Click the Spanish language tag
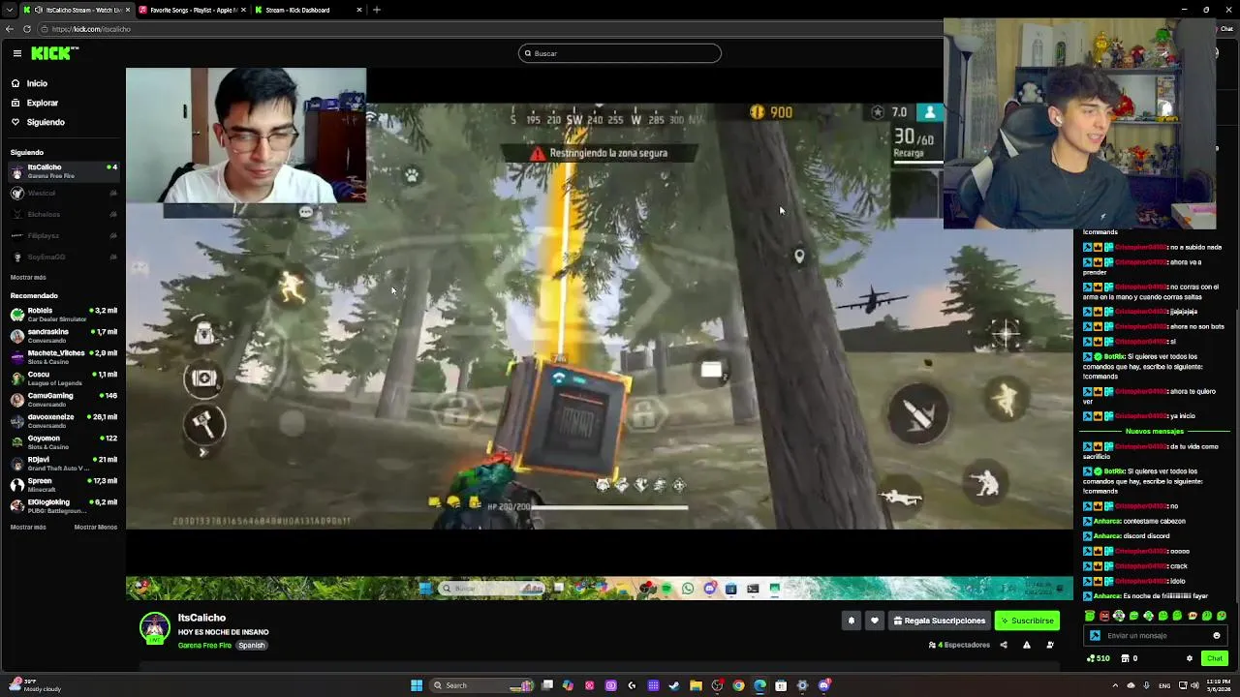This screenshot has width=1240, height=697. (252, 646)
